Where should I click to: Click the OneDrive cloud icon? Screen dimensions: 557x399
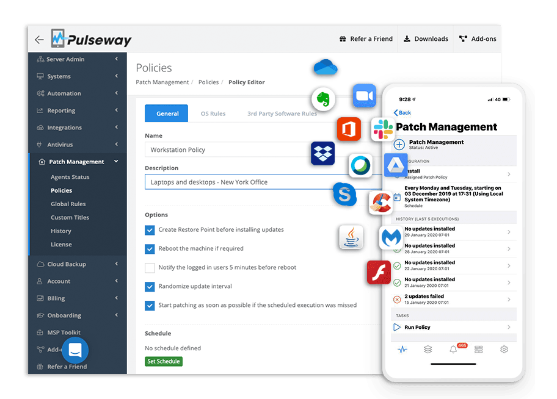326,67
